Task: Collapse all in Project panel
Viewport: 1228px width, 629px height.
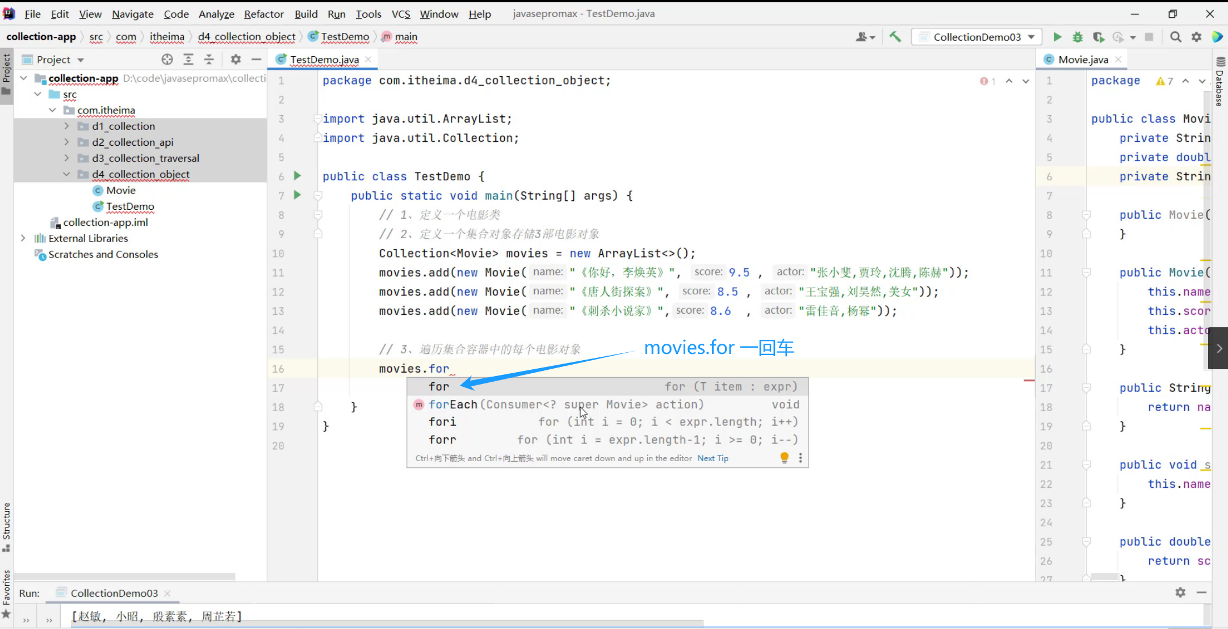Action: click(209, 59)
